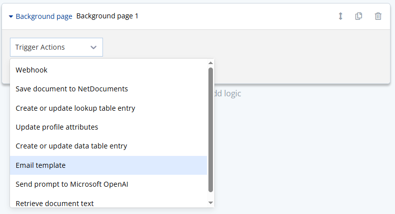Click the Background page 1 title text
The width and height of the screenshot is (395, 214).
click(x=107, y=16)
